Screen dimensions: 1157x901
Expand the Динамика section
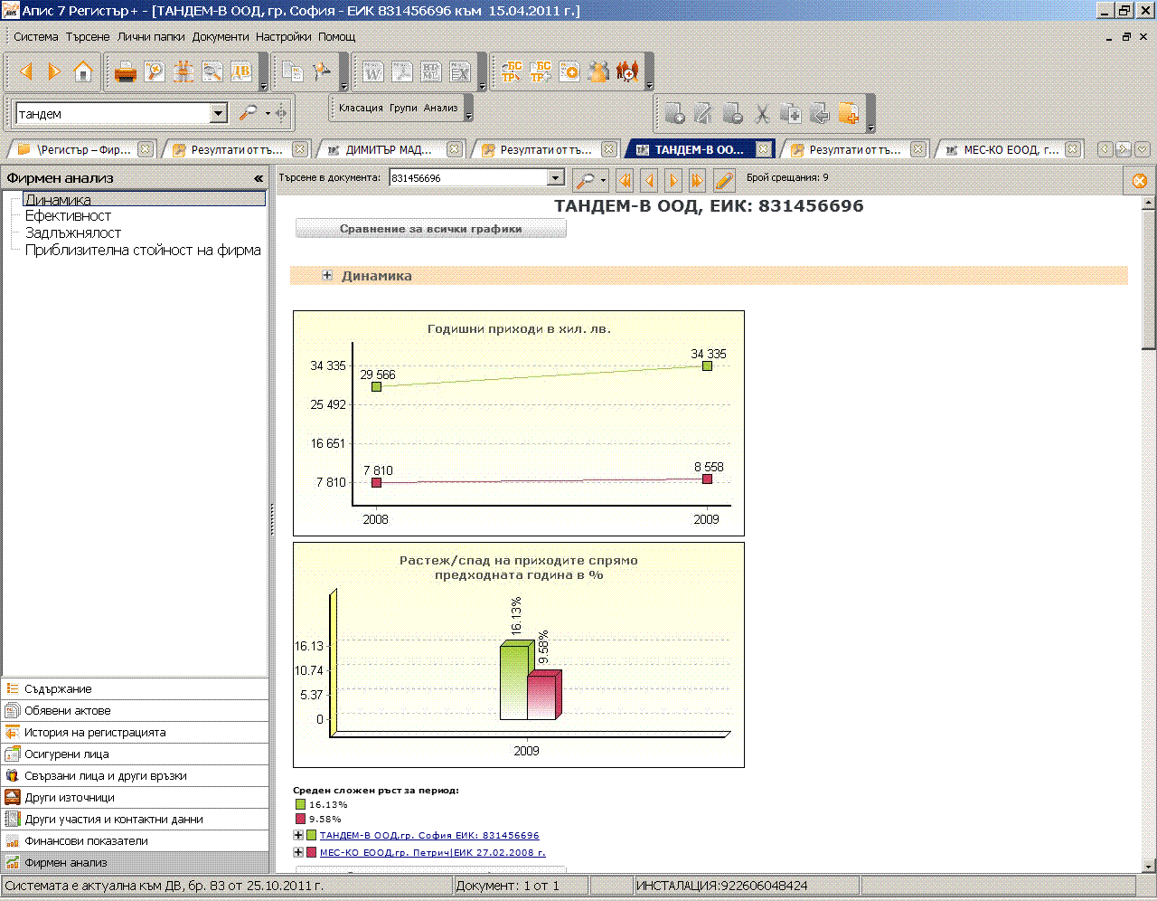point(327,275)
